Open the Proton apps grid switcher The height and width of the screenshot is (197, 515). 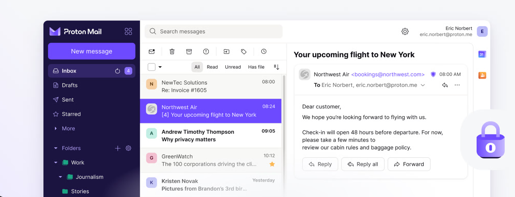click(128, 31)
